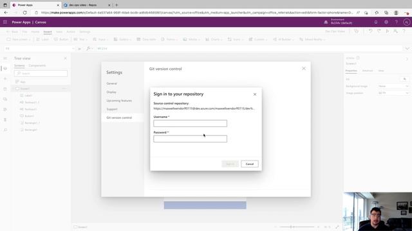Screen dimensions: 412x231
Task: Open the File menu
Action: [x=24, y=31]
